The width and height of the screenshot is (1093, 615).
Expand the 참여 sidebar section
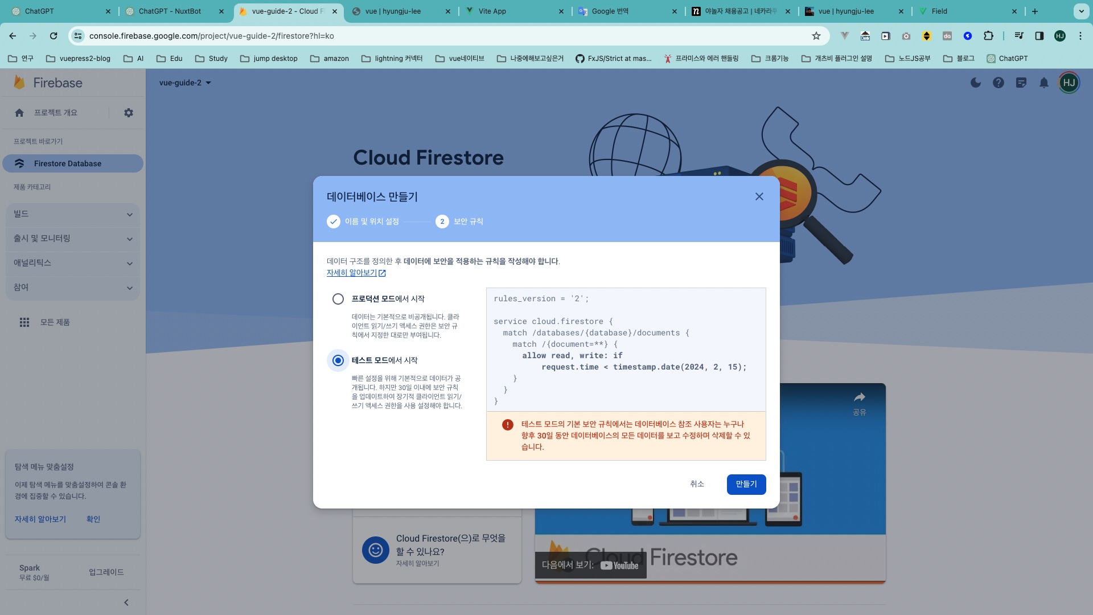click(72, 288)
